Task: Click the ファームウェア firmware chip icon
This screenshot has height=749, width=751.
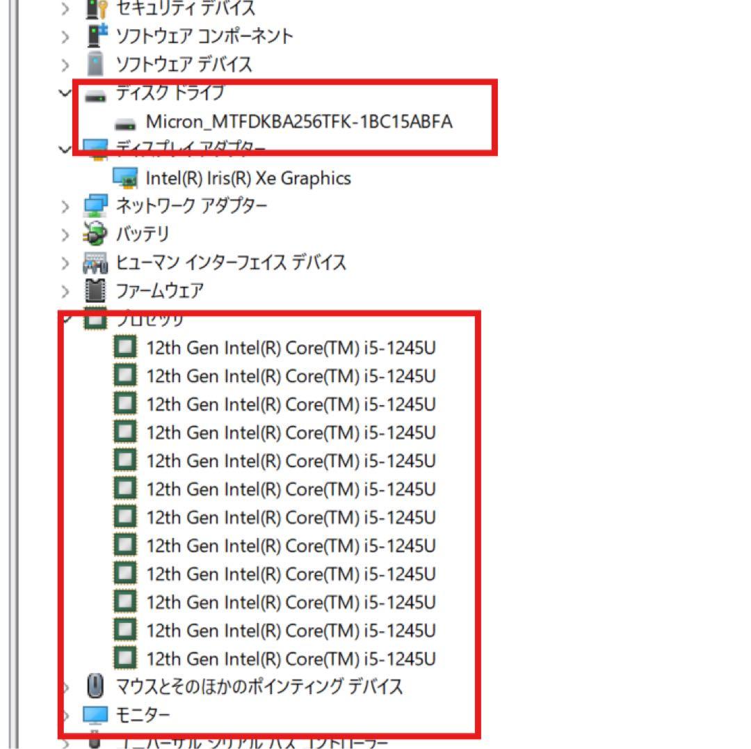Action: (x=95, y=291)
